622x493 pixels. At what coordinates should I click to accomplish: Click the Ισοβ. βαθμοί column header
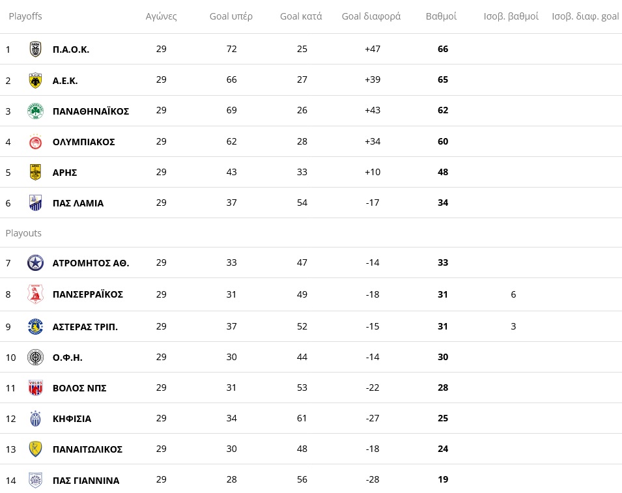(511, 16)
